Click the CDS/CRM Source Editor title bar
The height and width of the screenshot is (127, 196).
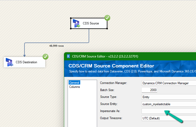click(118, 56)
